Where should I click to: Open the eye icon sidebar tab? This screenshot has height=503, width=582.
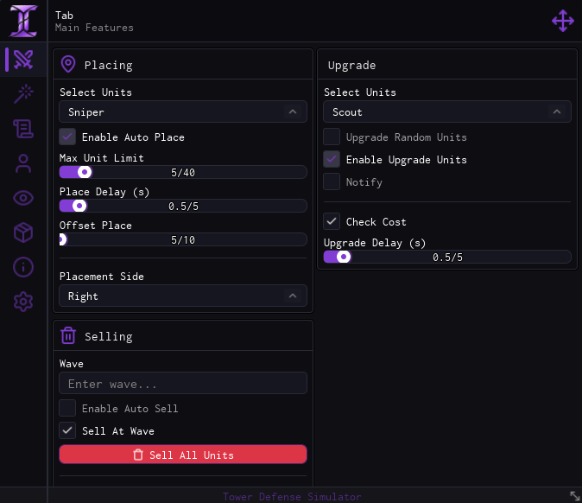click(x=23, y=198)
